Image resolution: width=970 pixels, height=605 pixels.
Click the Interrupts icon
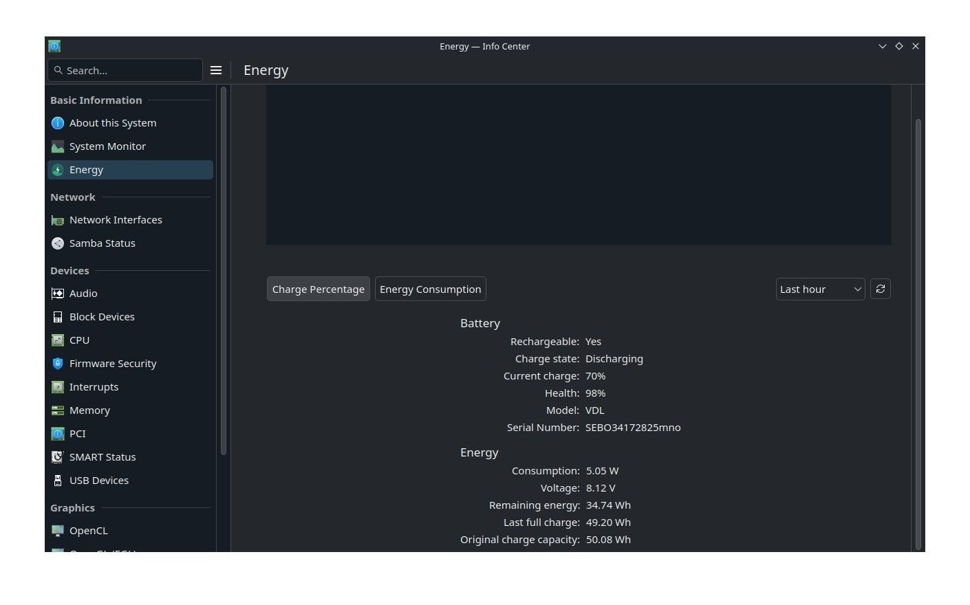coord(58,387)
